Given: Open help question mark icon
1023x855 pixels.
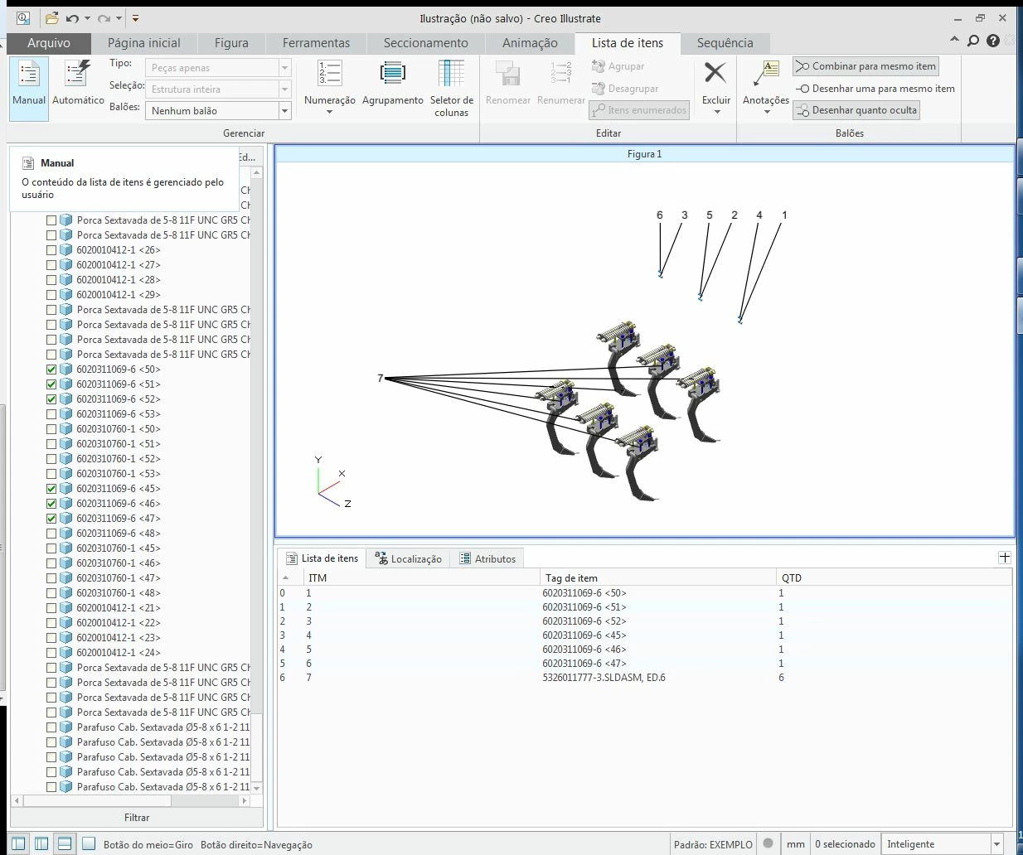Looking at the screenshot, I should pos(993,41).
